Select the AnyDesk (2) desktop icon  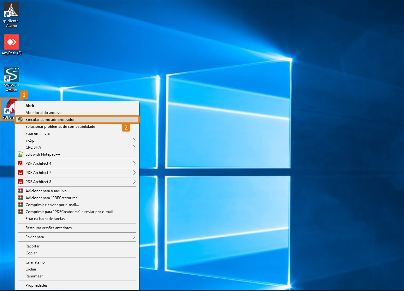[12, 42]
